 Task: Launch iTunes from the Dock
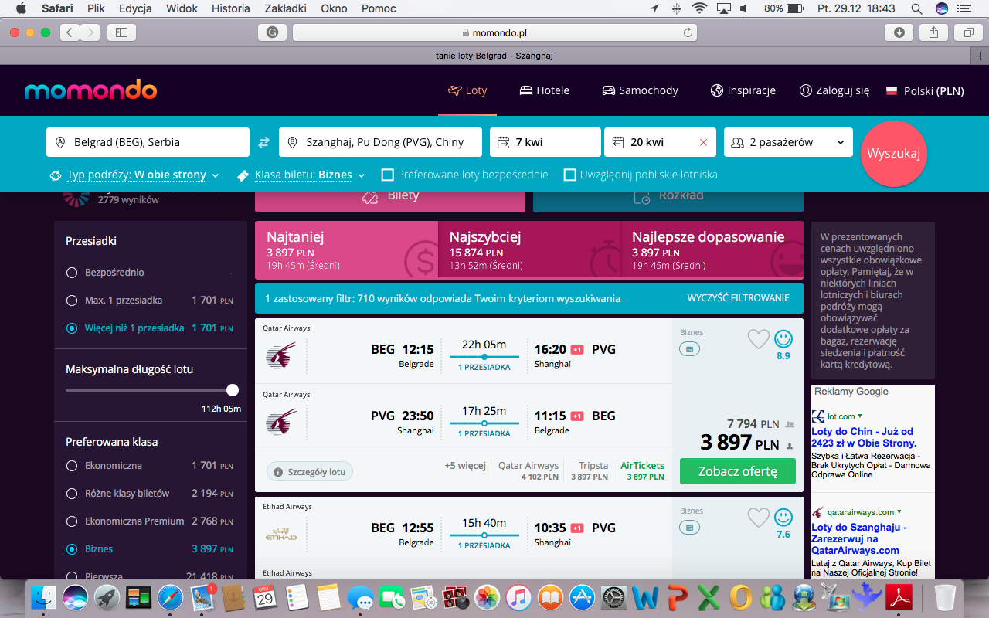tap(519, 597)
